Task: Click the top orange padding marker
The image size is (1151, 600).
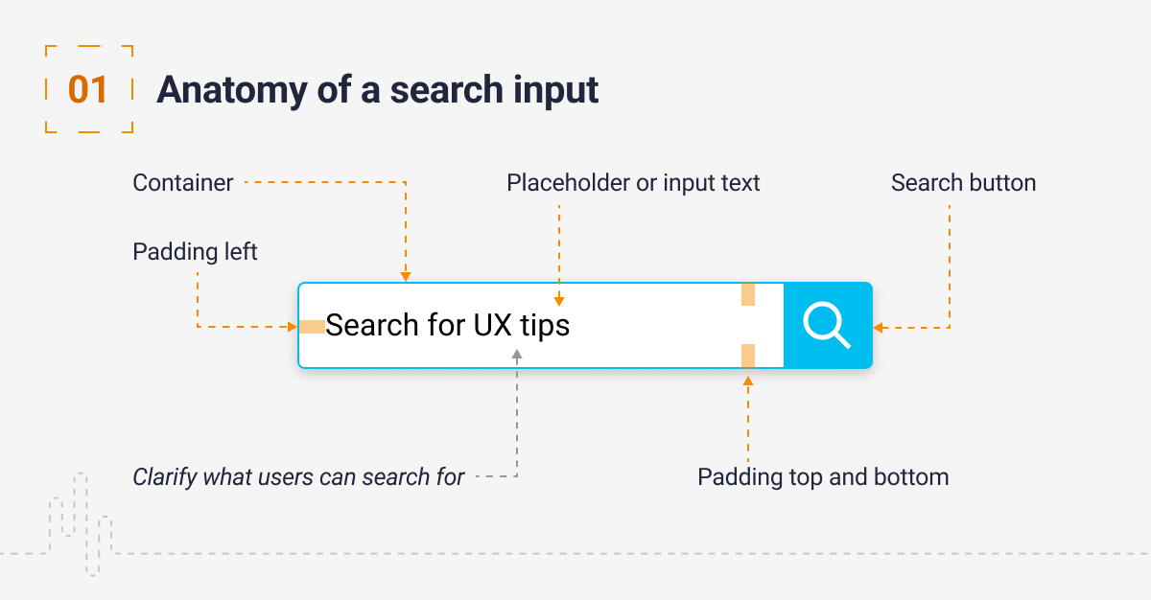Action: coord(748,294)
